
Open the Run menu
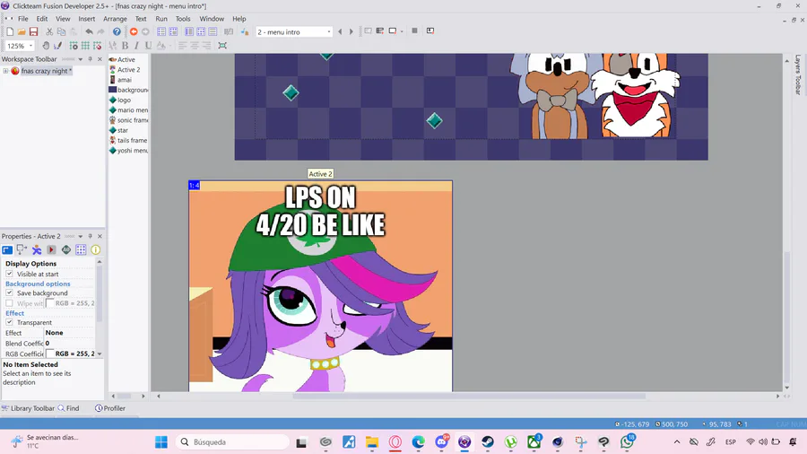pos(161,19)
